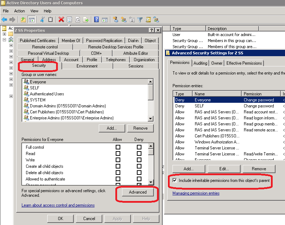Create a new user with toolbar icon
285x225 pixels.
point(115,19)
